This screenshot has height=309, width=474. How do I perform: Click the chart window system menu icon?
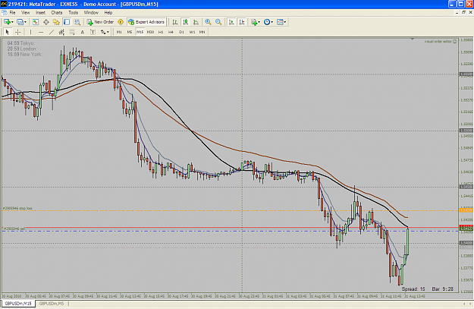5,12
